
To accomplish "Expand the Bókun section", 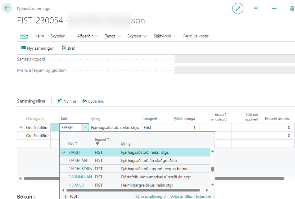I will 26,197.
